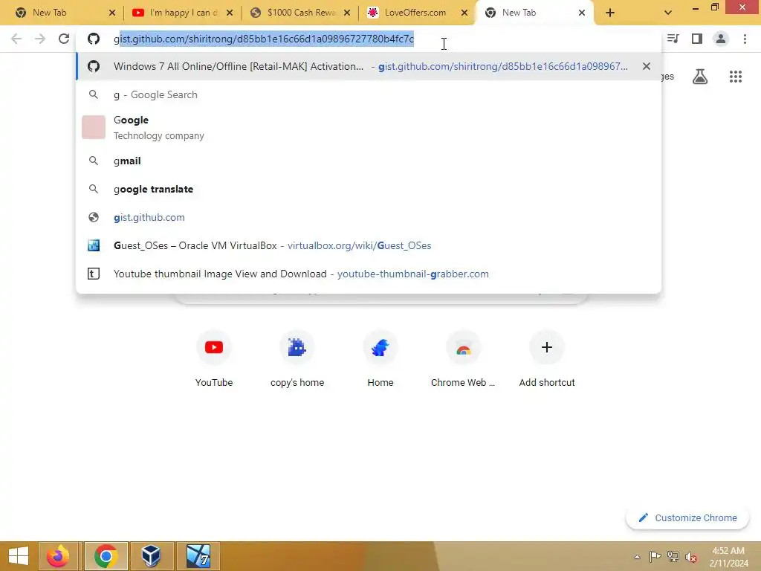Open the YouTube shortcut
The height and width of the screenshot is (571, 761).
coord(214,359)
